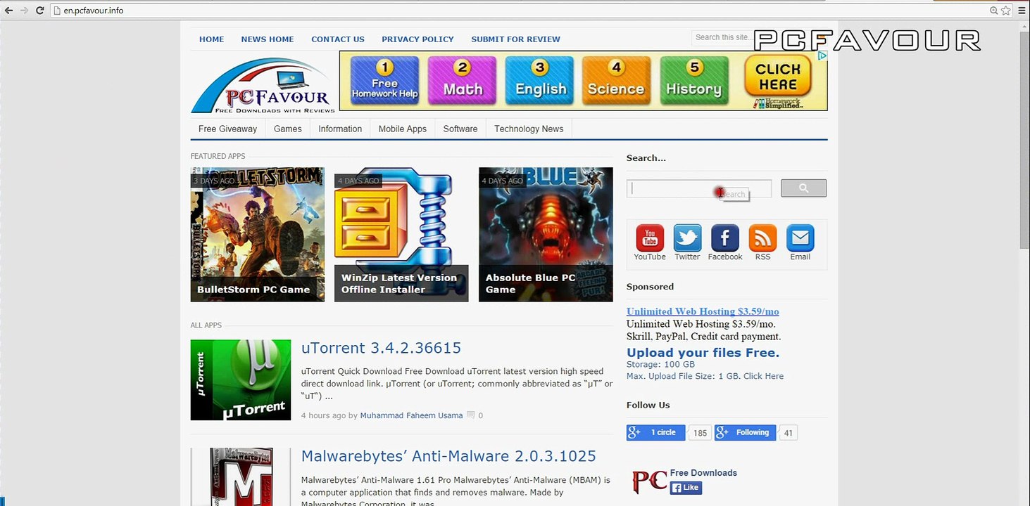The width and height of the screenshot is (1030, 506).
Task: Click the browser forward arrow
Action: [x=25, y=11]
